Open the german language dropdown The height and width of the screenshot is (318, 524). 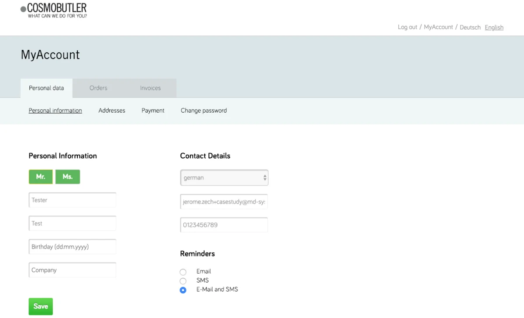(224, 178)
